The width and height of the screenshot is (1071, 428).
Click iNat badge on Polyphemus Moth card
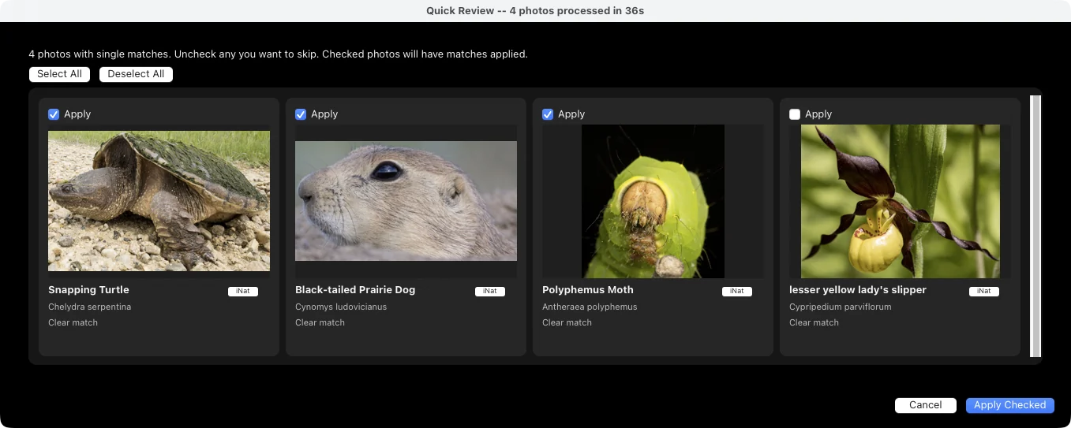(x=736, y=291)
